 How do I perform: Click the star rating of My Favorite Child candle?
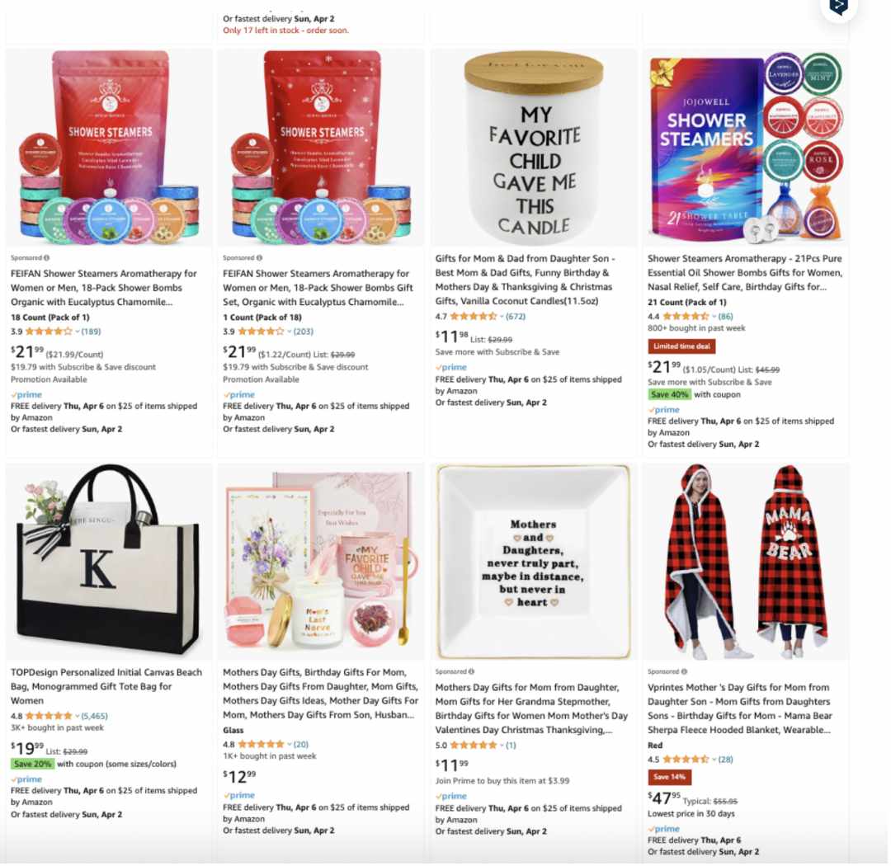[x=474, y=317]
